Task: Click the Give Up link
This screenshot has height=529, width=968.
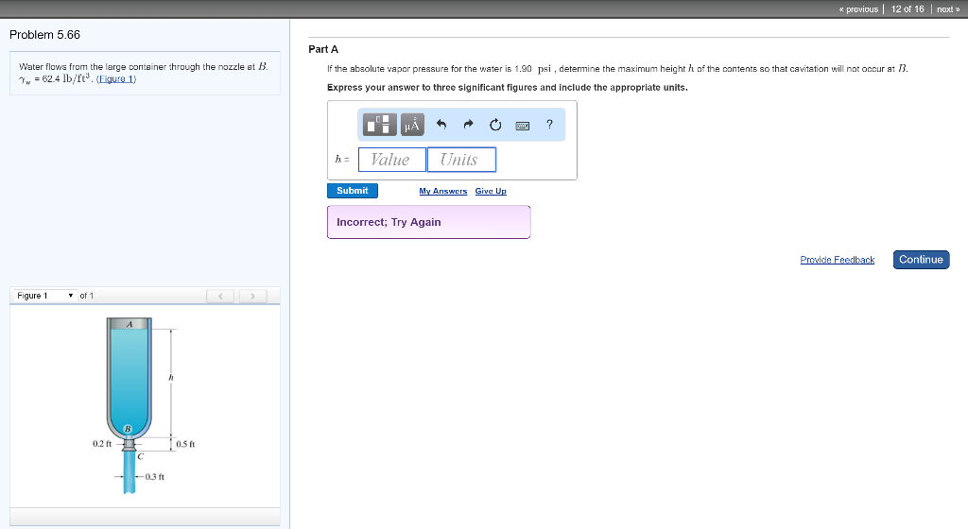Action: 491,191
